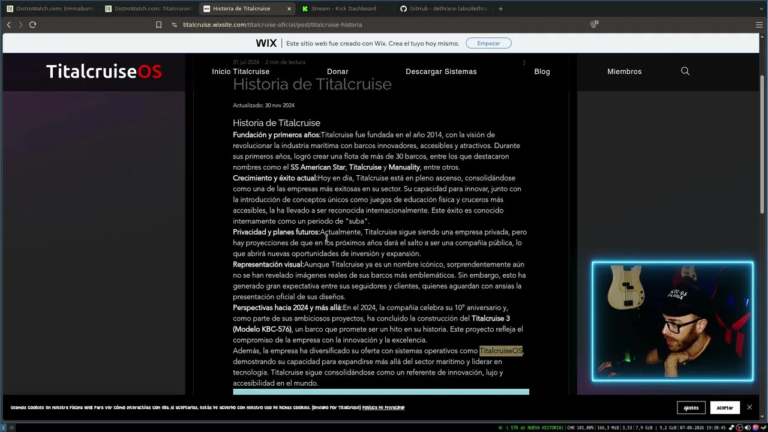Open the site search magnifier
The image size is (768, 432).
pos(685,71)
